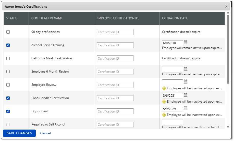
Task: Check the 90 day proficiencies checkbox
Action: click(8, 32)
